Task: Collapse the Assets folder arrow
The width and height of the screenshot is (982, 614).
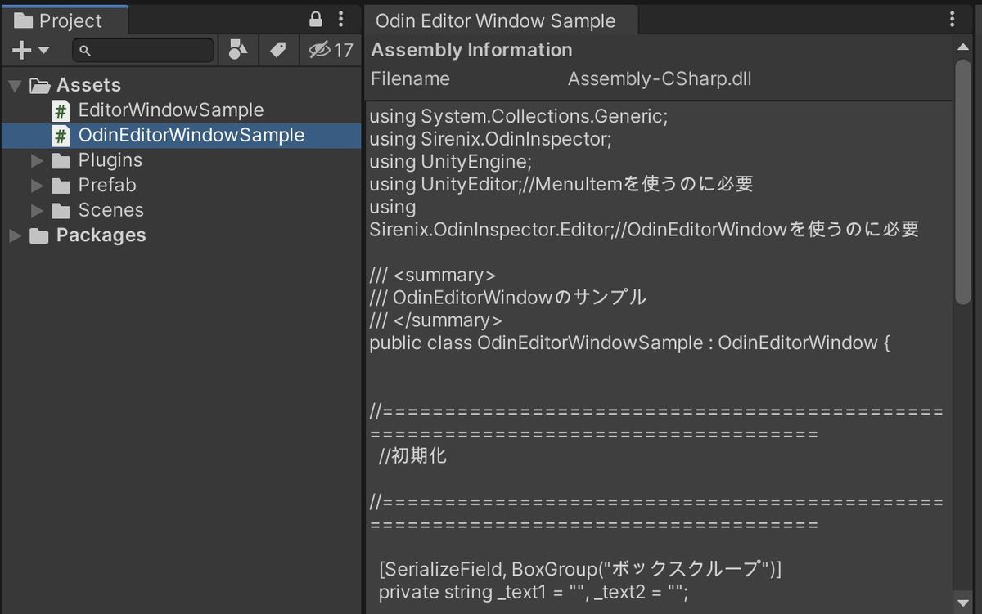Action: pos(15,85)
